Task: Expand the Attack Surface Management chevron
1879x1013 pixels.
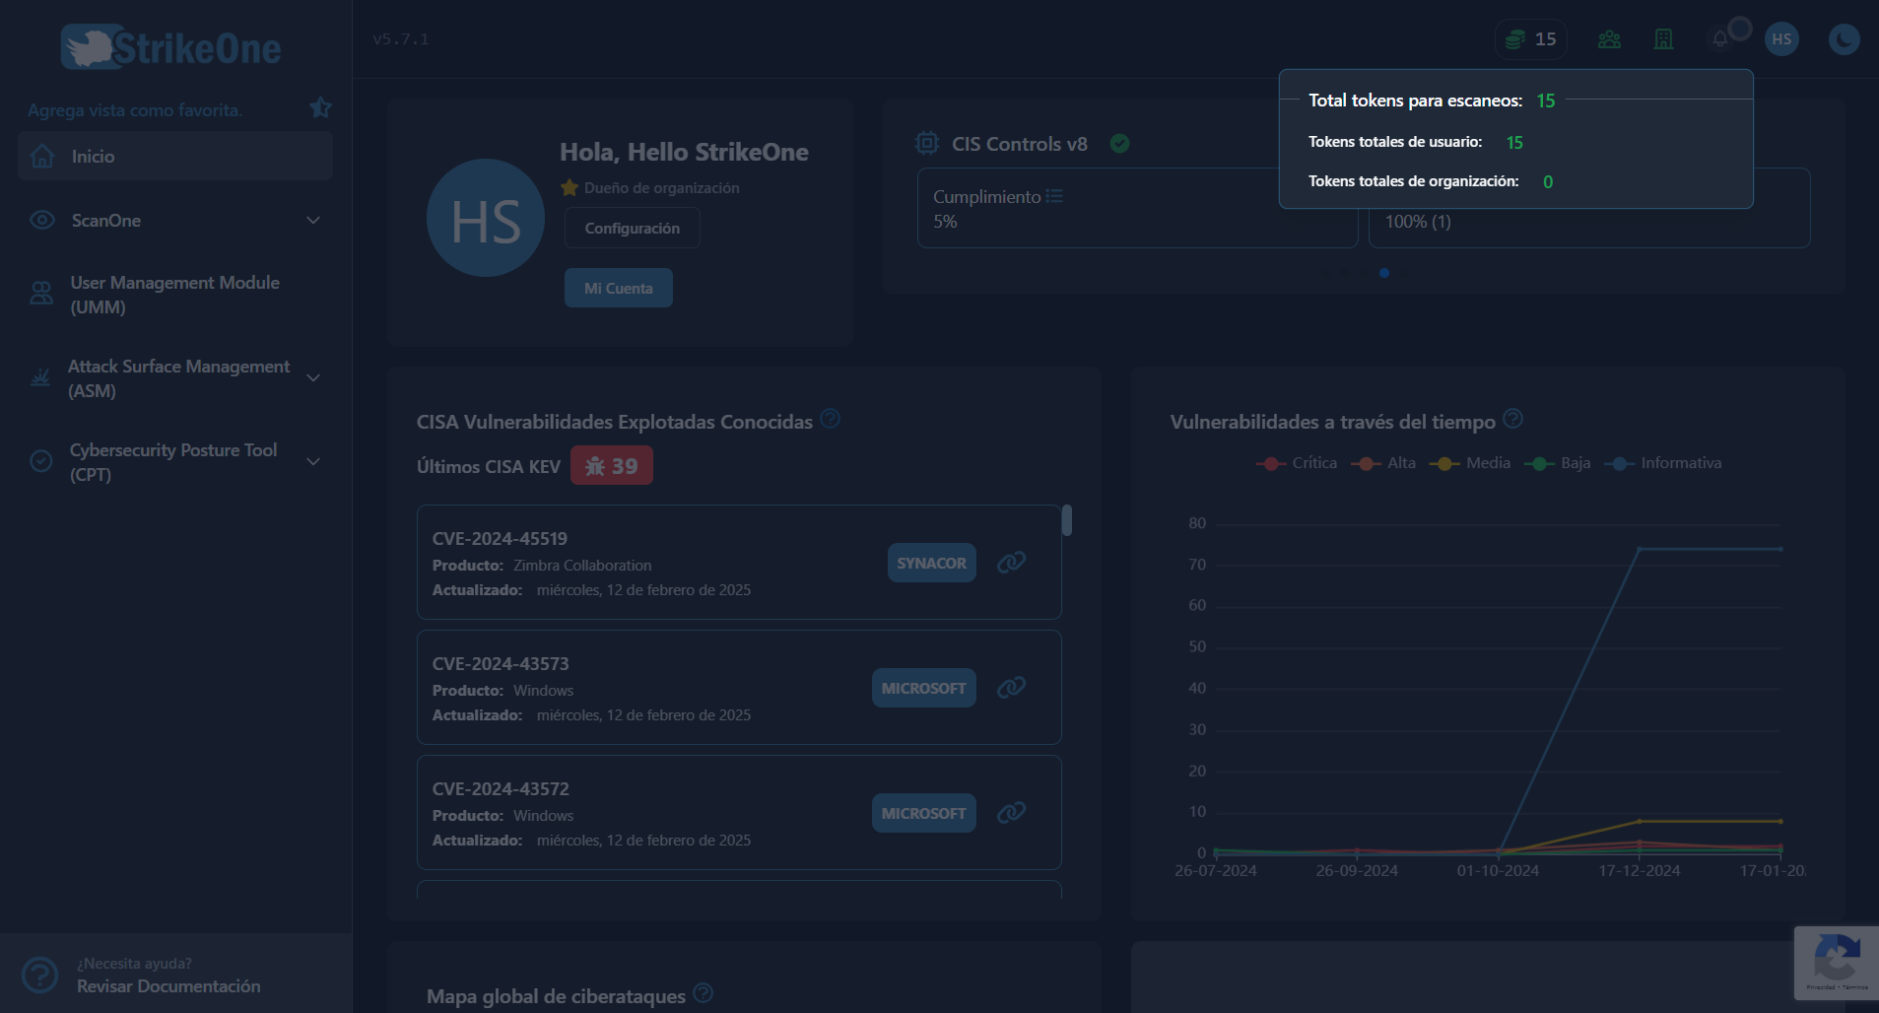Action: click(x=313, y=378)
